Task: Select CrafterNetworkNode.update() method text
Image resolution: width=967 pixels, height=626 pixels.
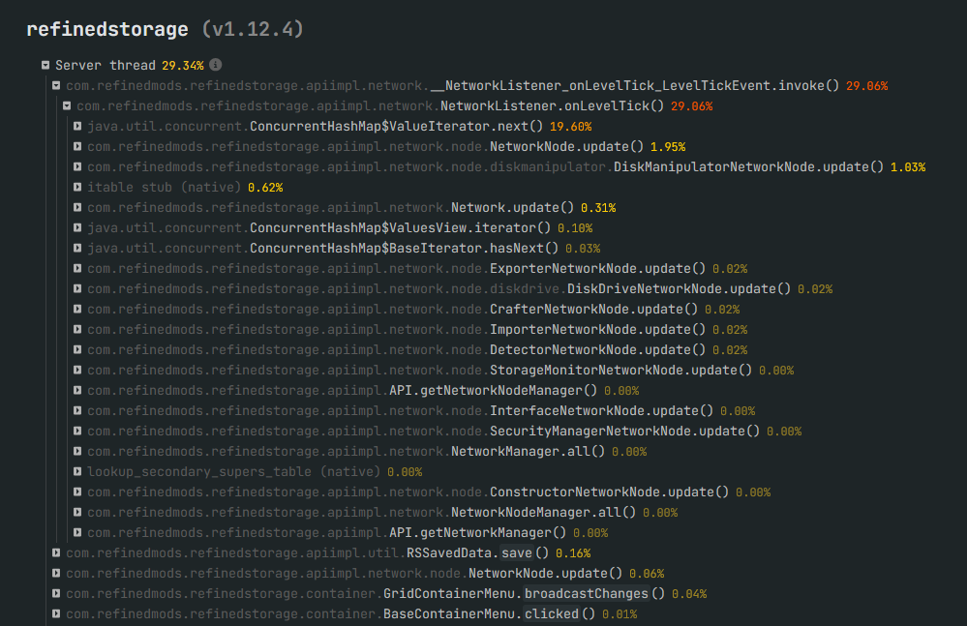Action: click(594, 310)
